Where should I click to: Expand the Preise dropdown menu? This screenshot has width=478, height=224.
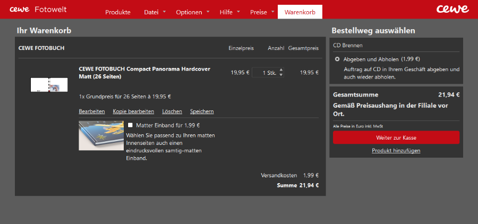pyautogui.click(x=262, y=12)
